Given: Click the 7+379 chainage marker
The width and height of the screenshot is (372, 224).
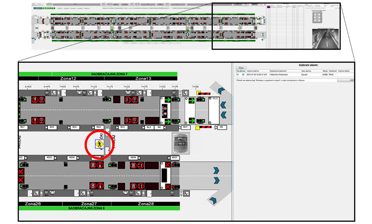Looking at the screenshot, I should 175,86.
